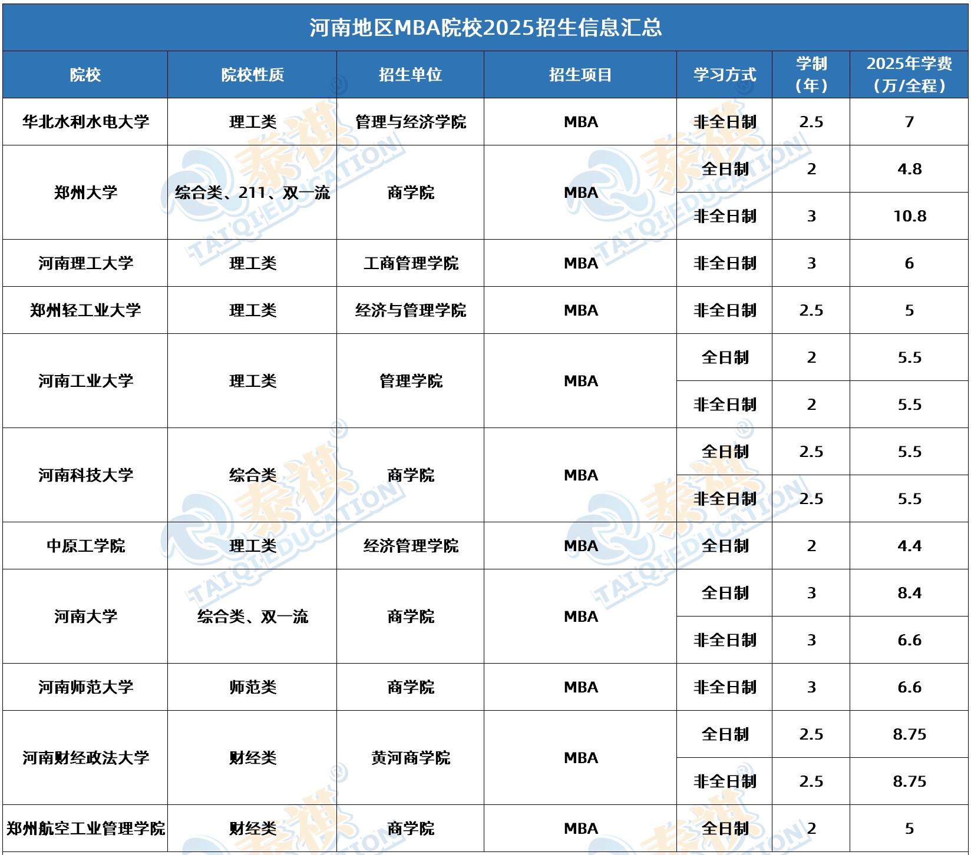Click the 华北水利水电大学 cell
Screen dimensions: 971x855
[x=85, y=122]
